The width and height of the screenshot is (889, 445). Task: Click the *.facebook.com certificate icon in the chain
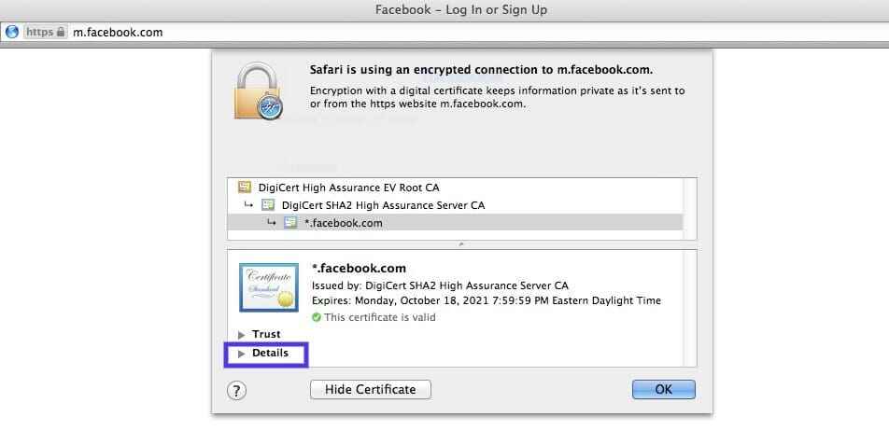[x=290, y=223]
